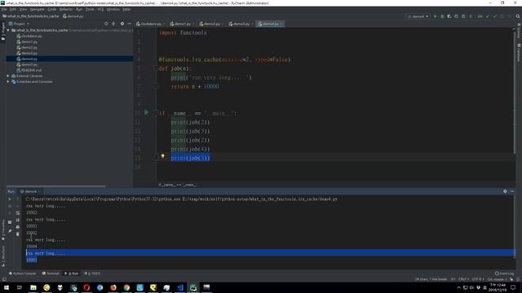Commit changes with the green checkmark VCS icon
Image resolution: width=522 pixels, height=293 pixels.
(495, 16)
